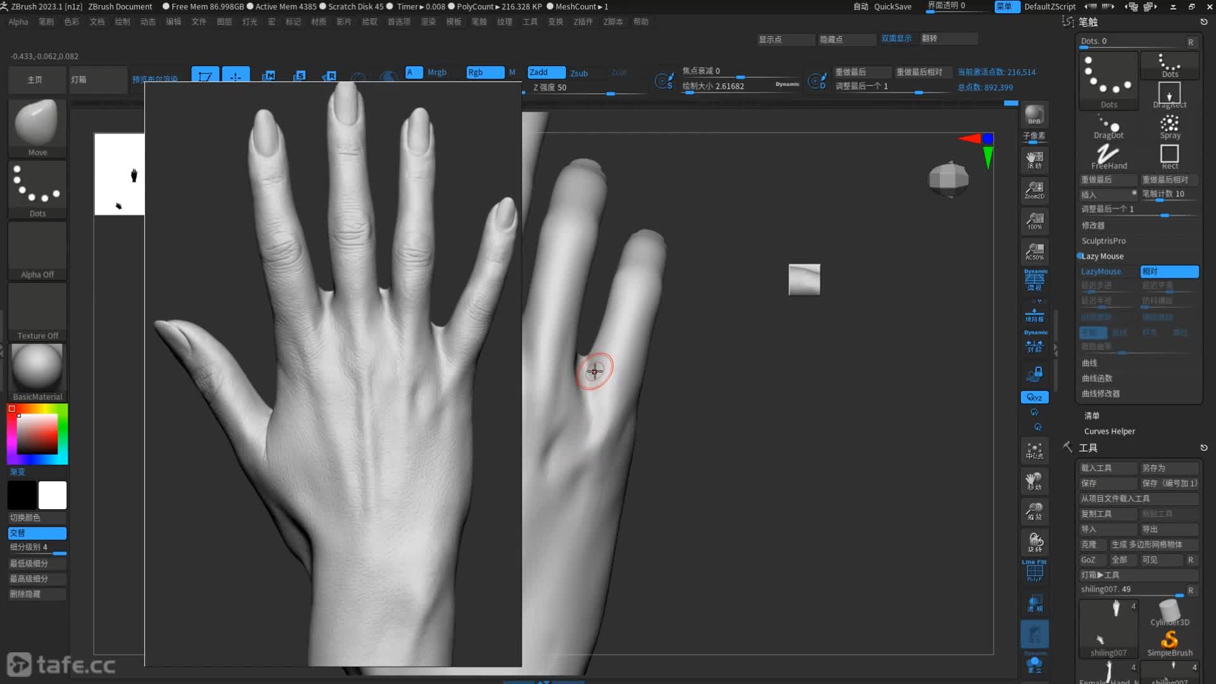Expand the 修改器 section
Image resolution: width=1216 pixels, height=684 pixels.
coord(1093,225)
